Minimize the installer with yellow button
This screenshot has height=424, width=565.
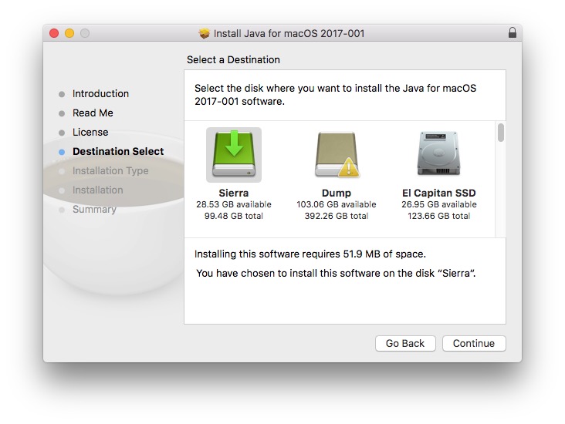pos(69,33)
